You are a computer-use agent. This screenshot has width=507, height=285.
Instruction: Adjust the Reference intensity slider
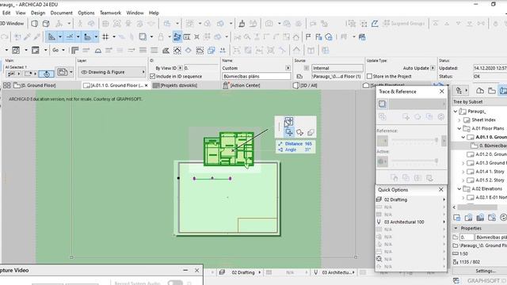tap(415, 141)
